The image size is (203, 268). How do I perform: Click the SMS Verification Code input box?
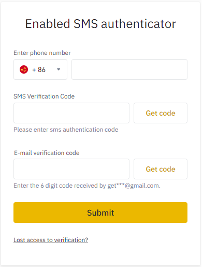(72, 114)
